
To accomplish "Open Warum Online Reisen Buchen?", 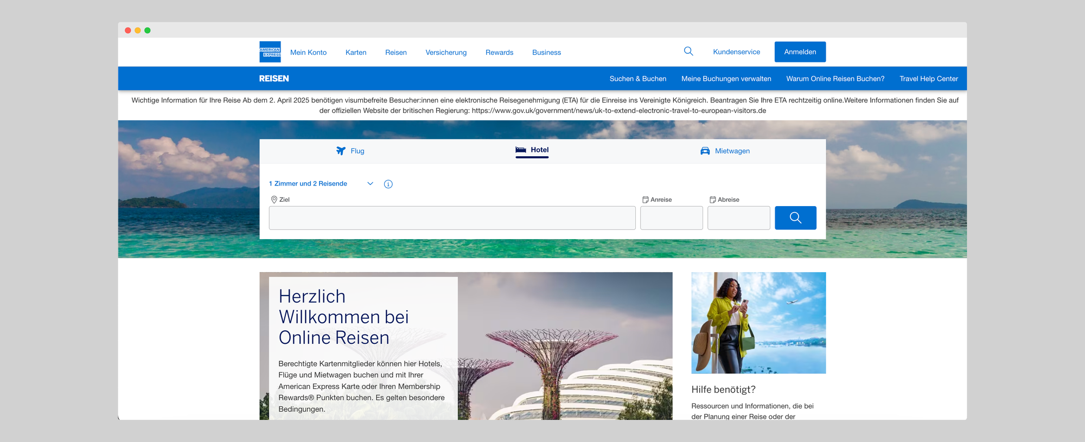I will tap(835, 79).
